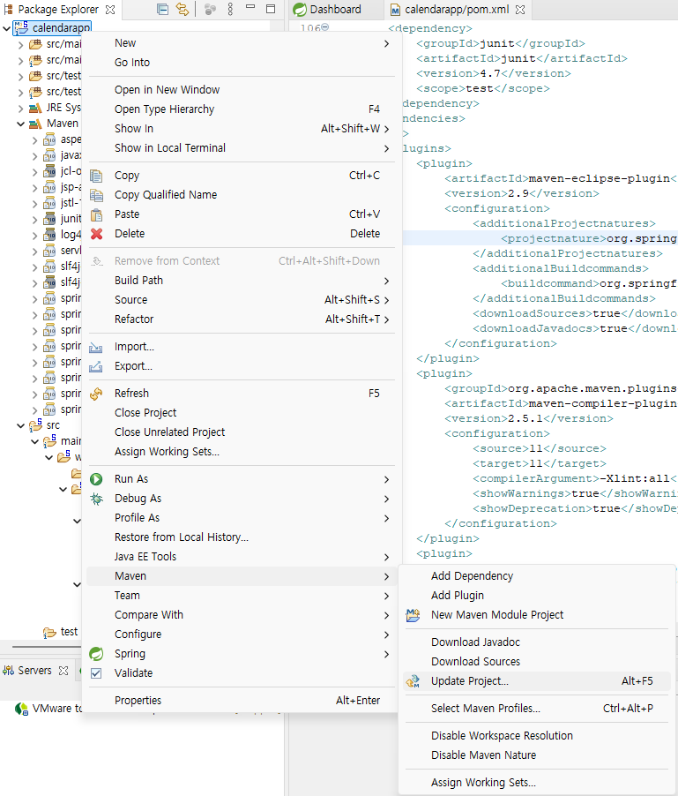
Task: Click the green Run As icon
Action: coord(96,479)
